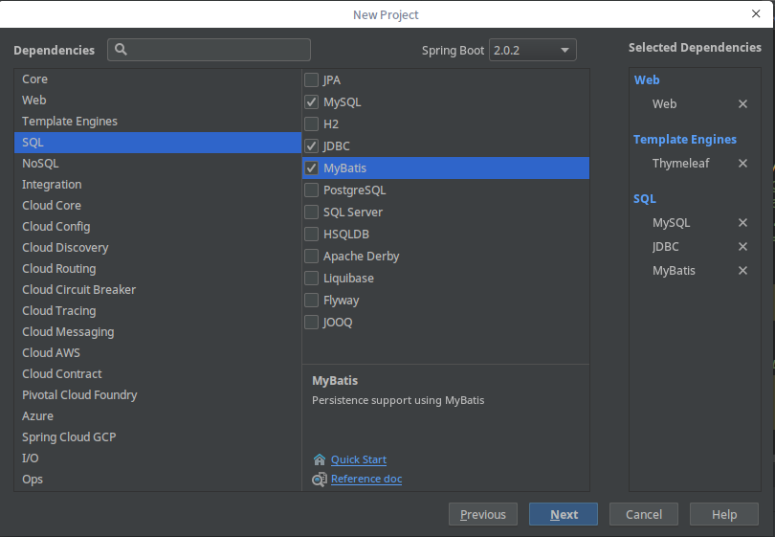775x537 pixels.
Task: Open the Template Engines category
Action: click(158, 122)
